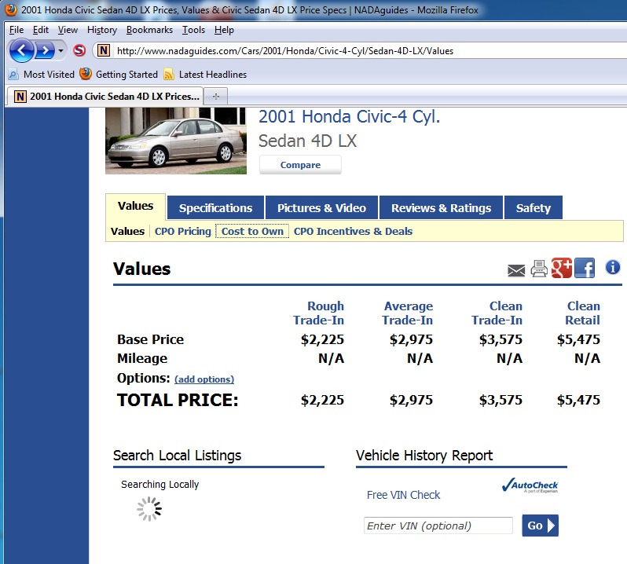Click the Rough Trade-In column header
This screenshot has height=564, width=627.
319,313
